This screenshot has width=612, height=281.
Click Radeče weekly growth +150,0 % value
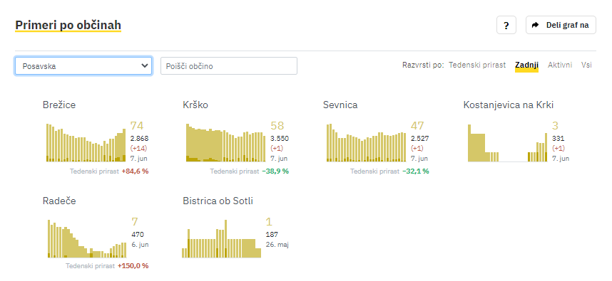[133, 266]
